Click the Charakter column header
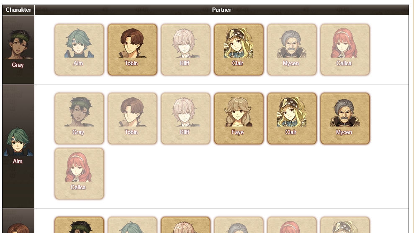This screenshot has height=233, width=414. pyautogui.click(x=18, y=10)
